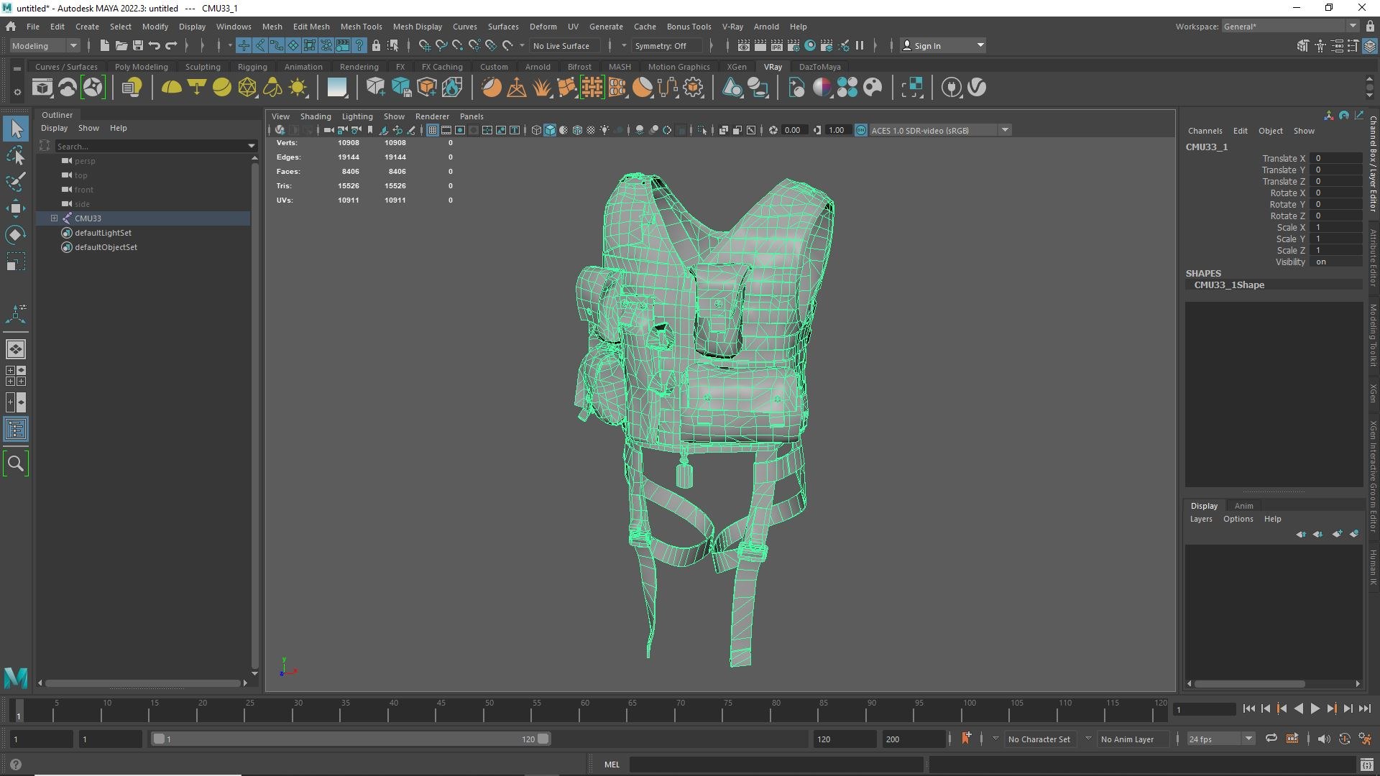The height and width of the screenshot is (776, 1380).
Task: Click the CMU33_1Shape node in Channel Box
Action: click(x=1229, y=285)
